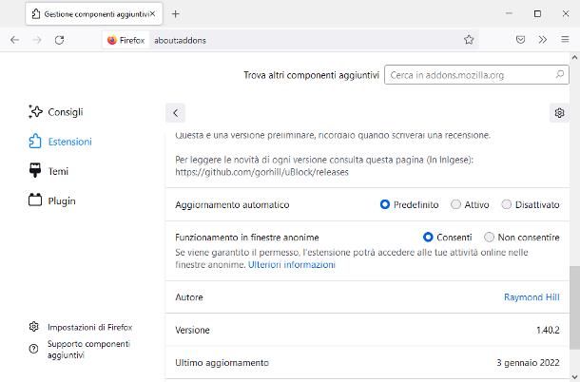Open the Raymond Hill author link
Viewport: 580px width, 382px height.
[x=532, y=297]
